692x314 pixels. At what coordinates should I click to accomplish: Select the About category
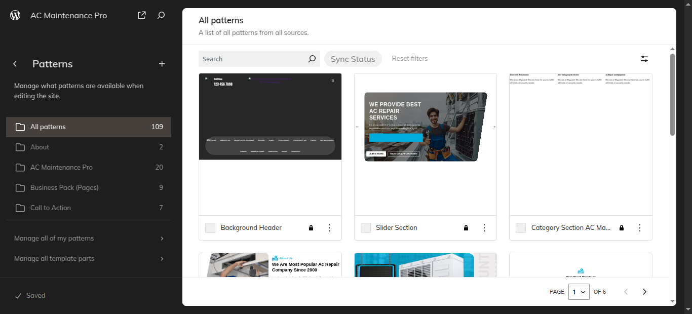[89, 147]
